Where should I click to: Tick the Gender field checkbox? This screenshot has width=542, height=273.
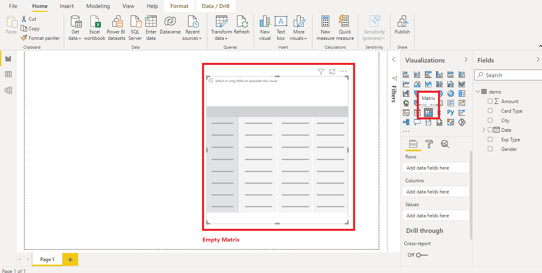(x=490, y=149)
